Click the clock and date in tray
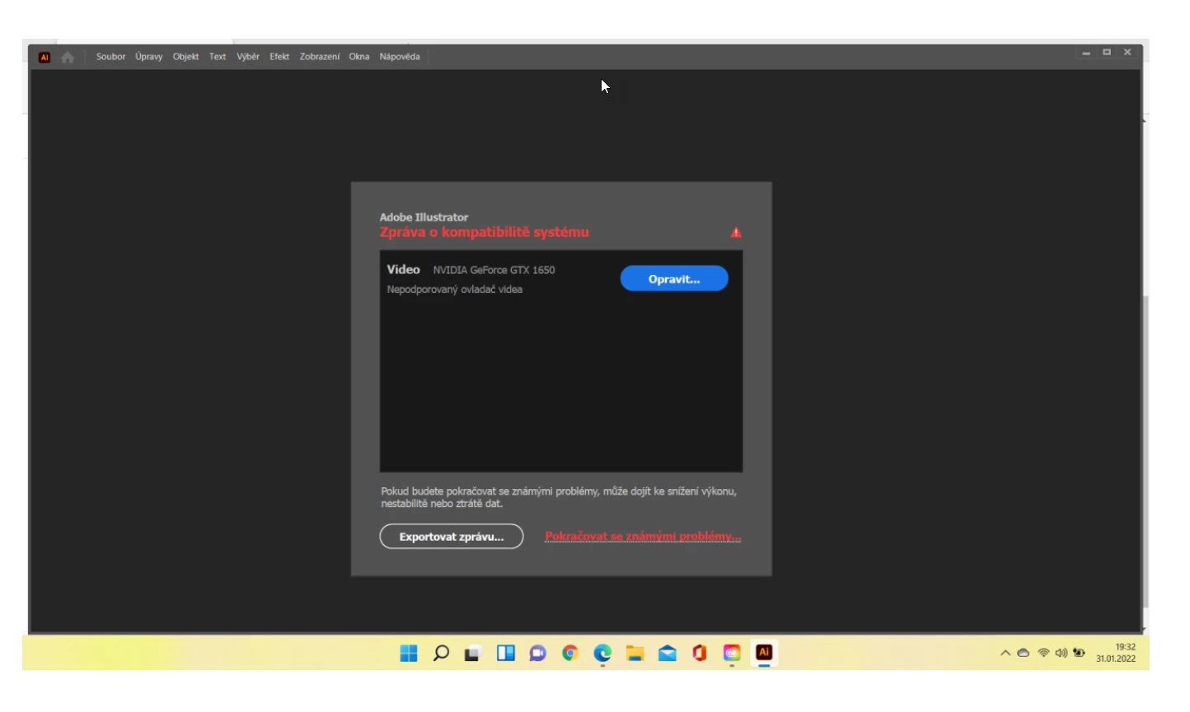 pyautogui.click(x=1116, y=653)
